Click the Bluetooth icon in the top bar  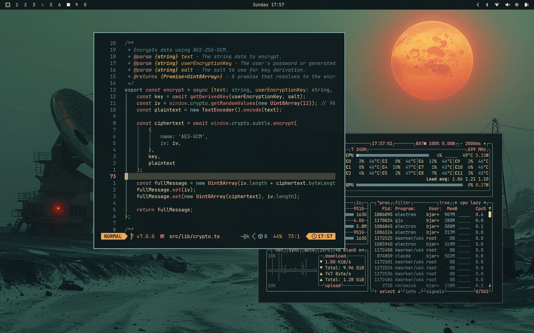488,5
